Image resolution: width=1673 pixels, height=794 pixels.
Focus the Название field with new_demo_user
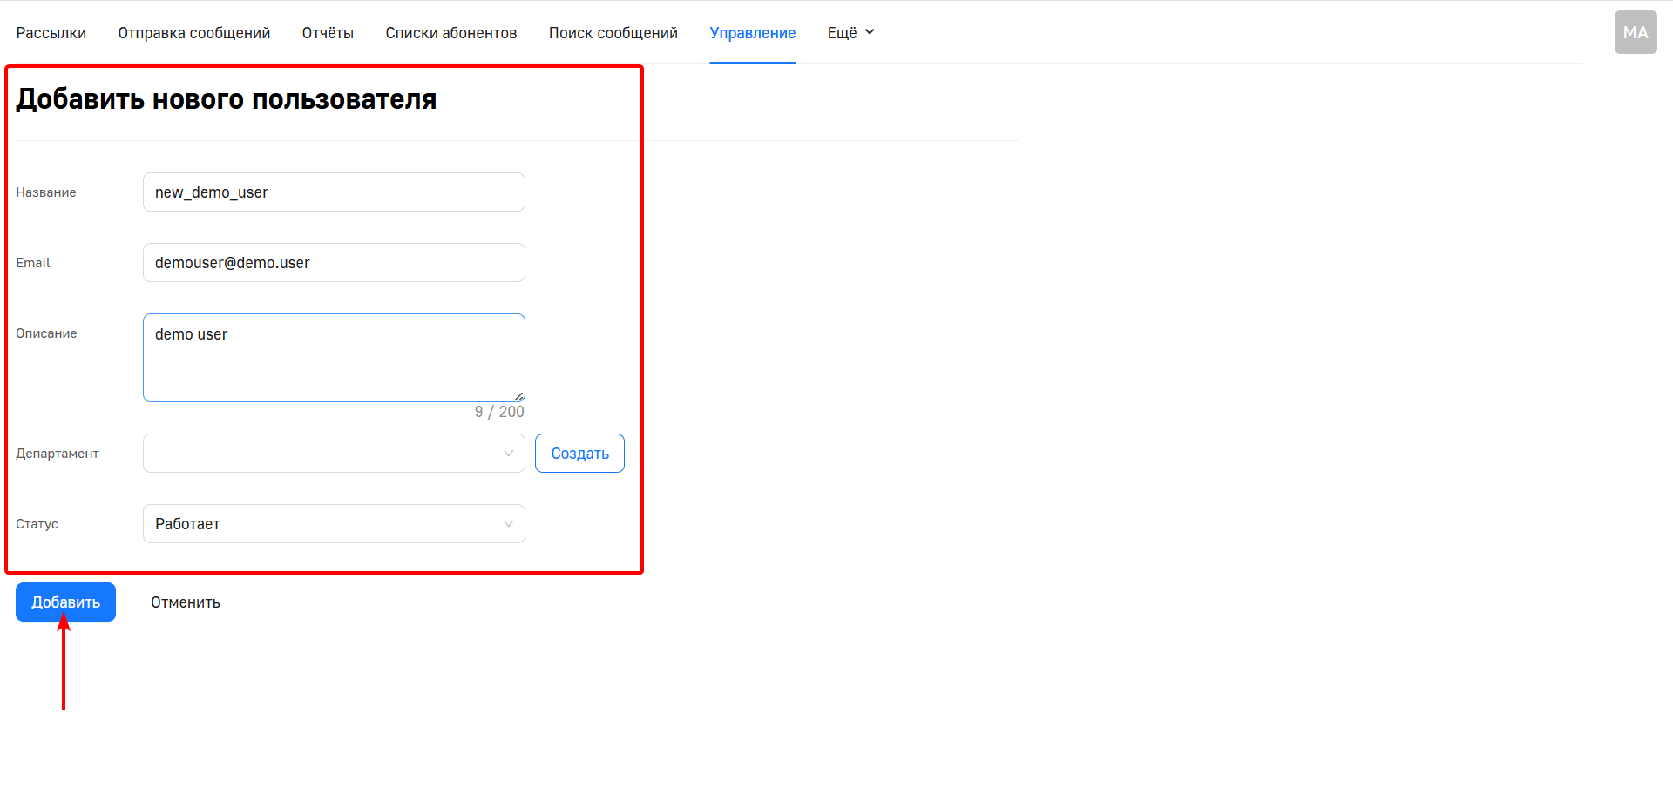(x=334, y=192)
